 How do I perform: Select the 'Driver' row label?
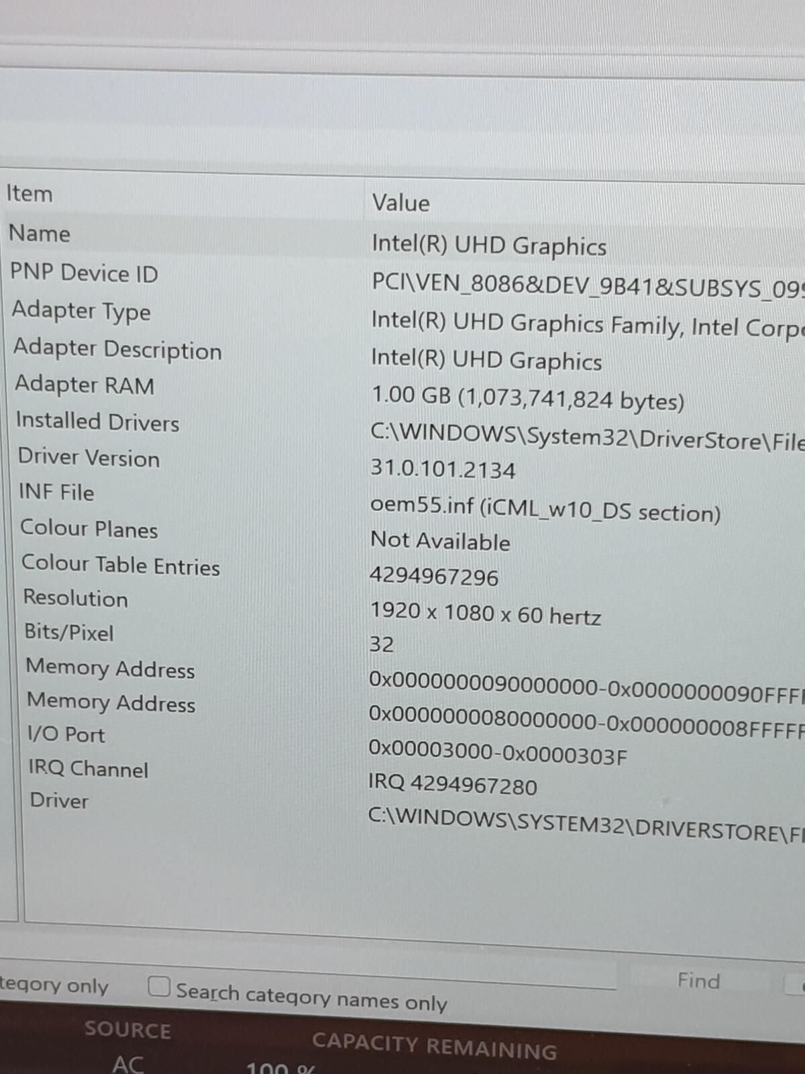point(59,800)
